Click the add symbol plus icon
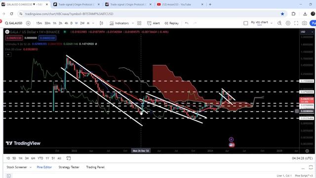The height and width of the screenshot is (178, 316). tap(28, 23)
